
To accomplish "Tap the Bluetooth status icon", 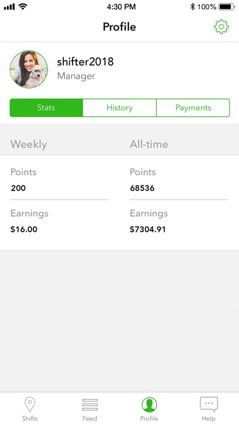I will point(193,7).
